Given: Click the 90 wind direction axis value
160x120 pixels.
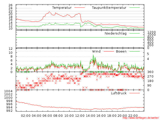Looking at the screenshot, I should click(x=149, y=85).
